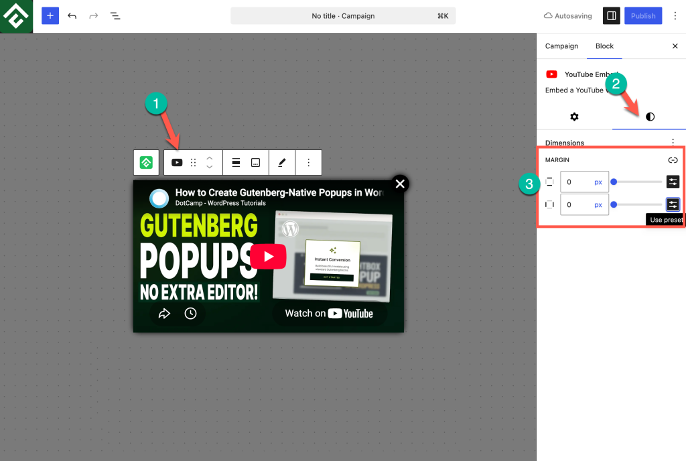This screenshot has width=686, height=461.
Task: Click the video share icon
Action: (x=164, y=313)
